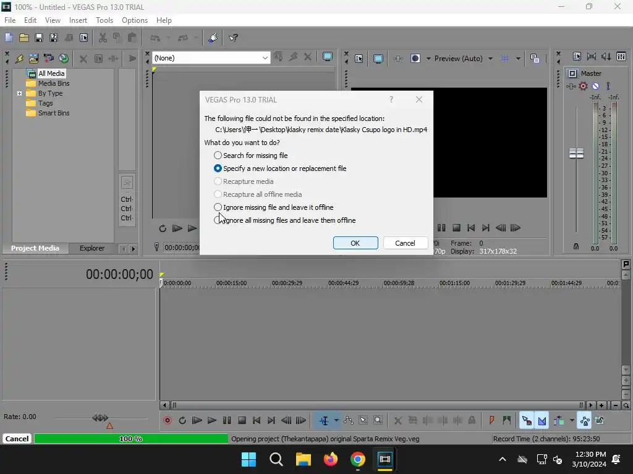Screen dimensions: 633x474
Task: Click the Cut scissors icon
Action: [x=103, y=38]
